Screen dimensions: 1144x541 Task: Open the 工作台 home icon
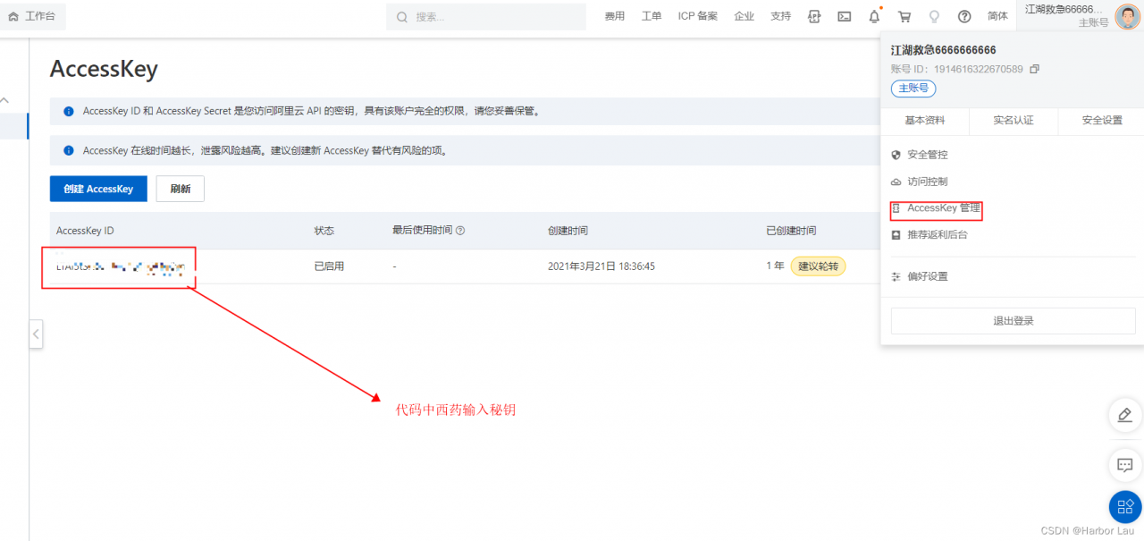[x=13, y=16]
